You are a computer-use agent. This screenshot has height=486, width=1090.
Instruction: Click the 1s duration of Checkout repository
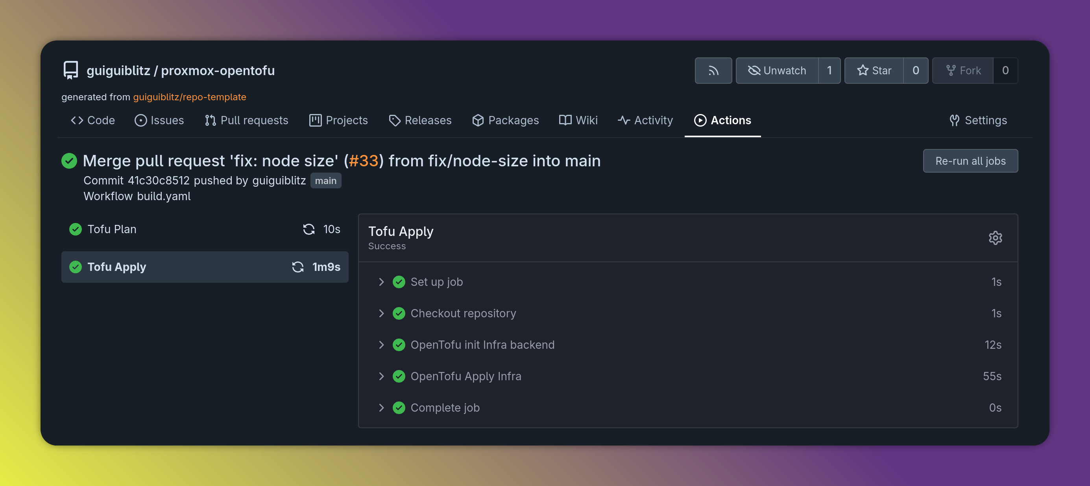click(996, 313)
